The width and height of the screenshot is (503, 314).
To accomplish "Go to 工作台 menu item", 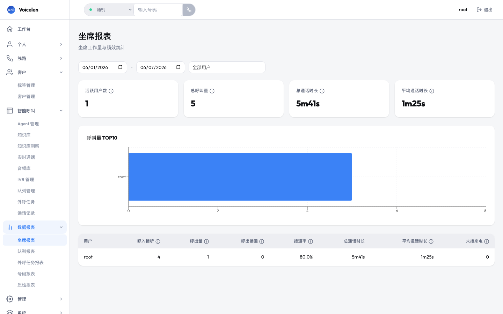I will [35, 29].
